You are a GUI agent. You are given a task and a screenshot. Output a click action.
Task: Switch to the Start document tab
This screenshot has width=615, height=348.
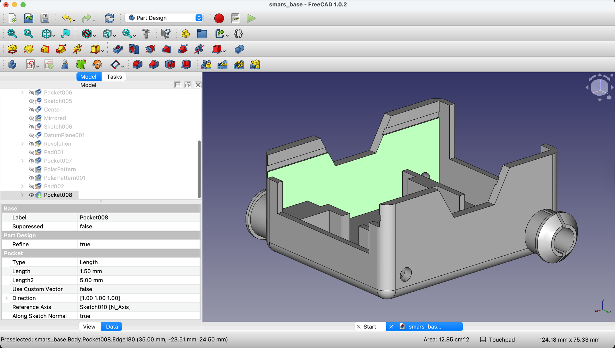pyautogui.click(x=370, y=327)
